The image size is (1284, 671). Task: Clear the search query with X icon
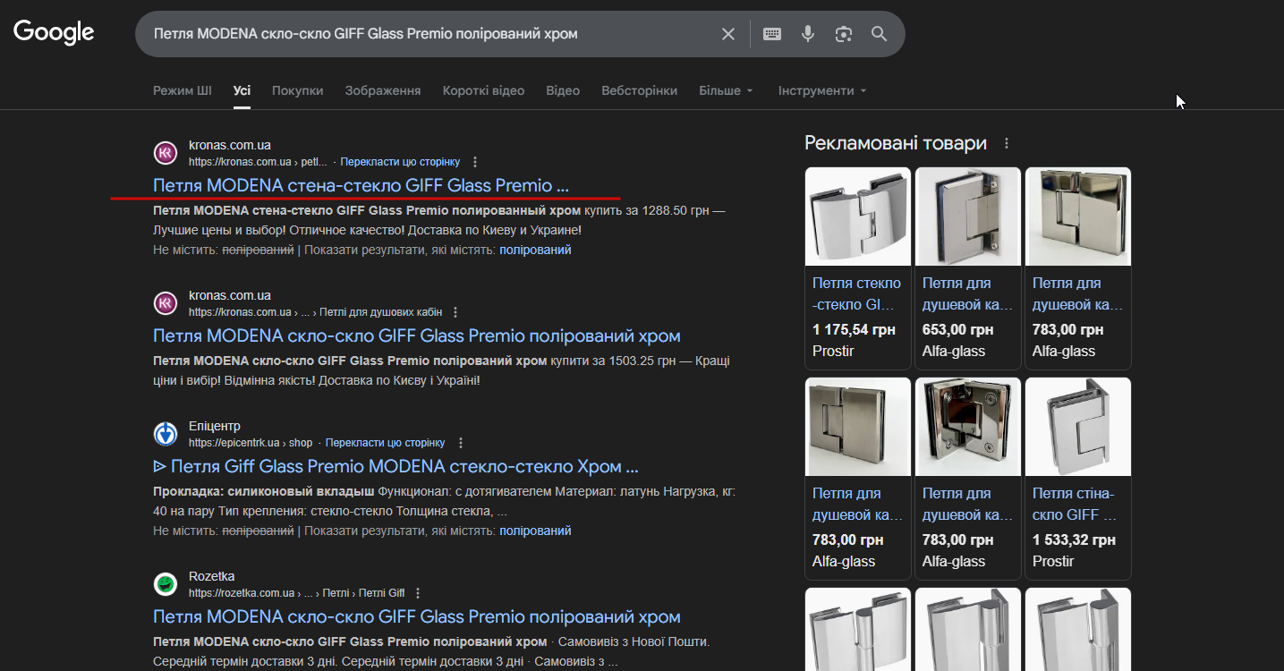pyautogui.click(x=728, y=34)
